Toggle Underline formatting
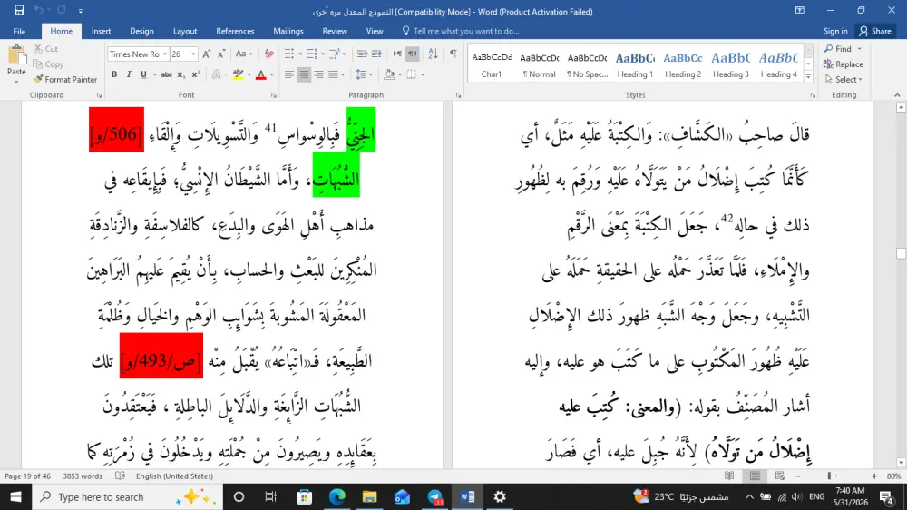The height and width of the screenshot is (510, 907). [143, 74]
